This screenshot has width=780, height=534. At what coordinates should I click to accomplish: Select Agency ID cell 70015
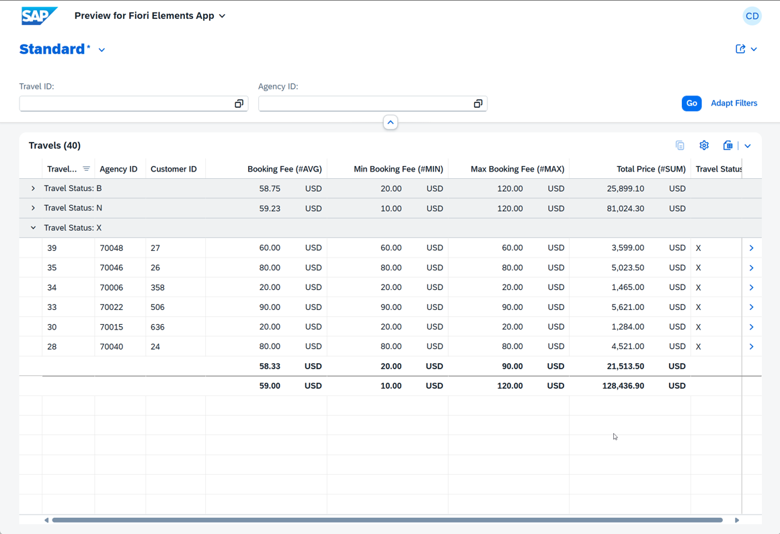coord(112,327)
